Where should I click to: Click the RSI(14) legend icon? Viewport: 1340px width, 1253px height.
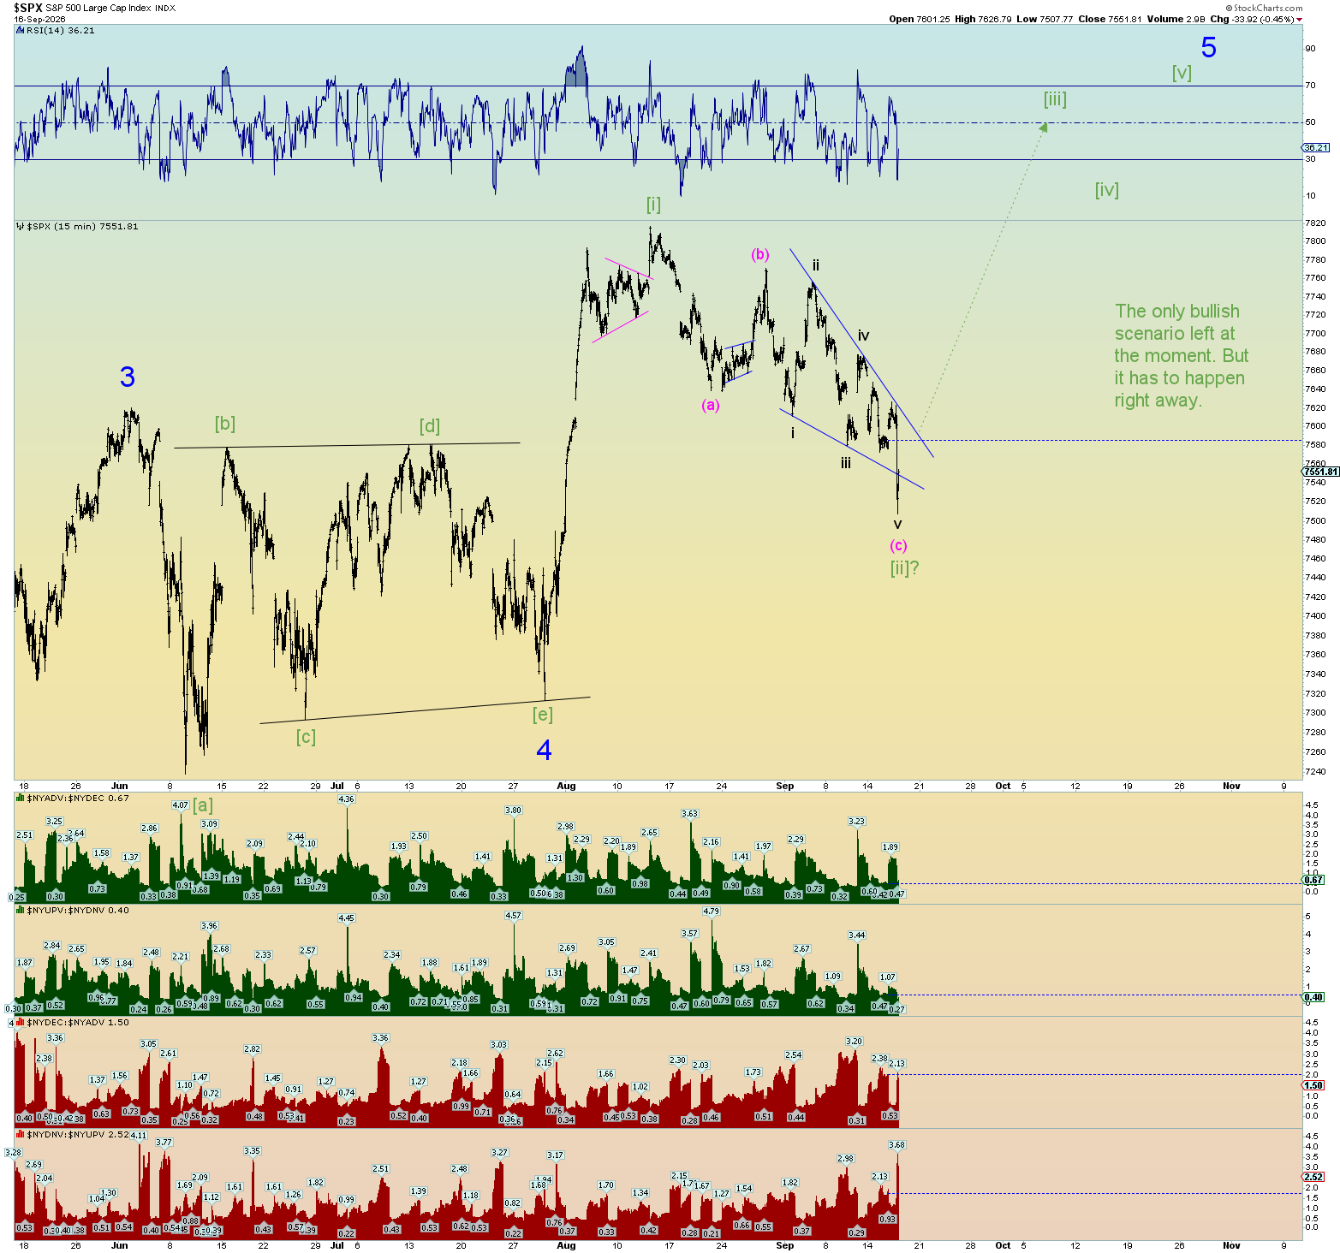(21, 30)
